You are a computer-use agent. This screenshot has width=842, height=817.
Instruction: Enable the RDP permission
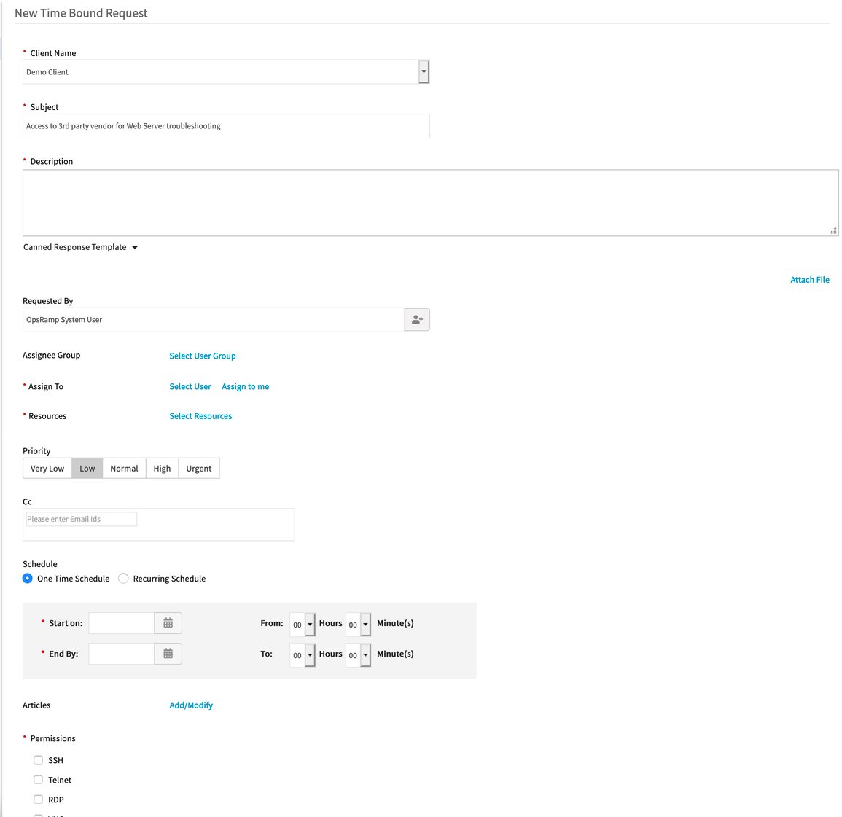point(38,799)
